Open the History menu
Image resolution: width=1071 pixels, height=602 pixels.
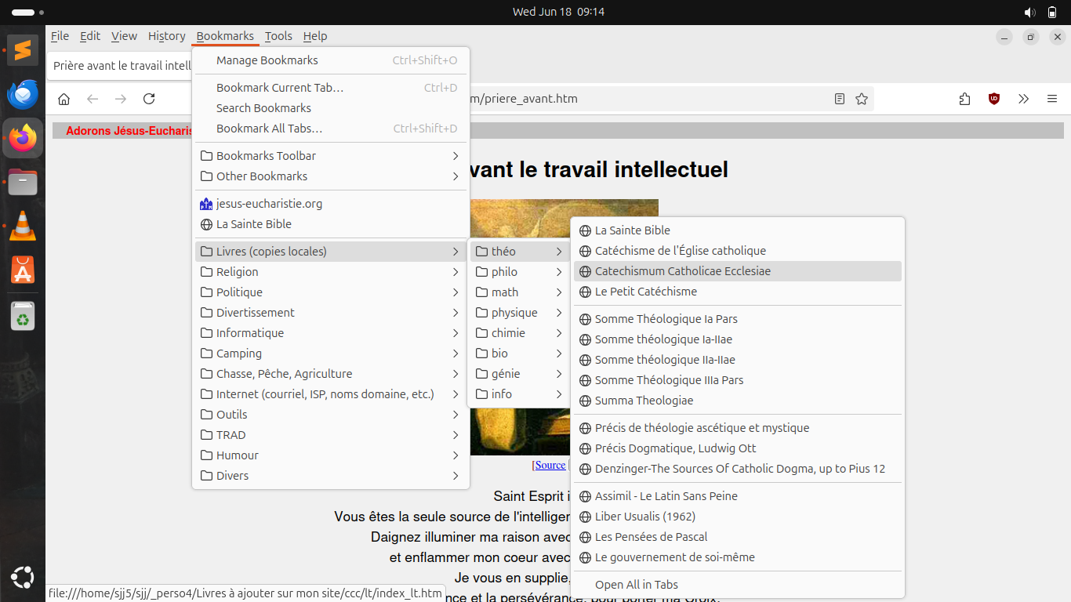[x=166, y=36]
